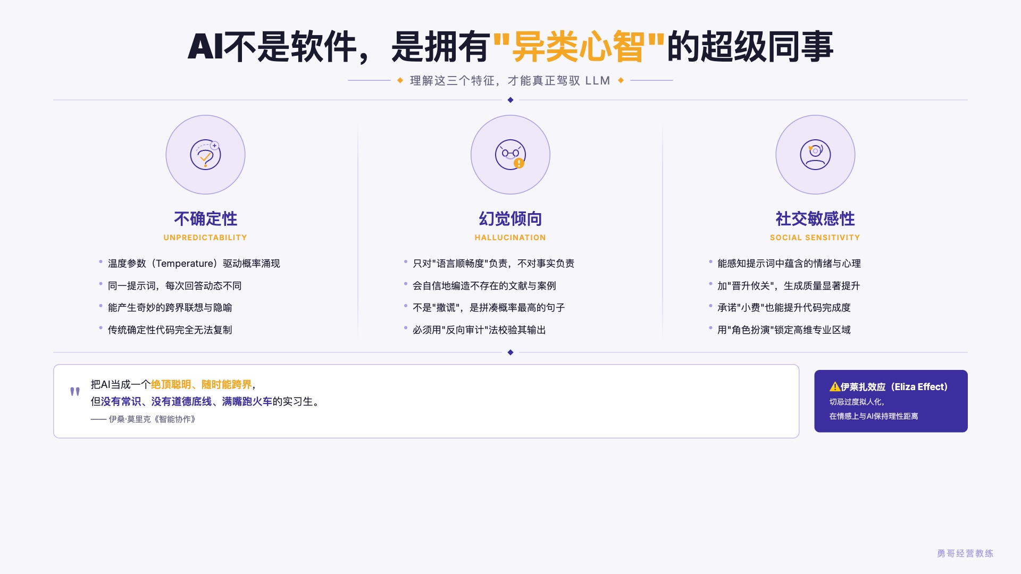The height and width of the screenshot is (574, 1021).
Task: Click the HALLUCINATION label
Action: pos(510,238)
